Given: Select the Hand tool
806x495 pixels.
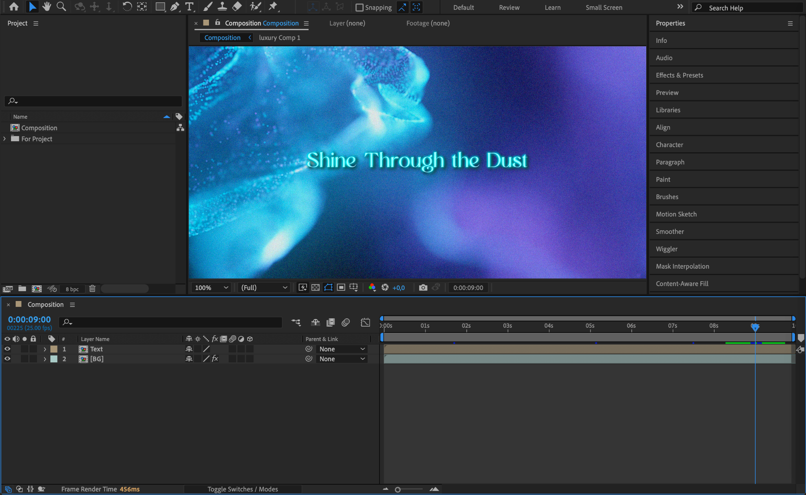Looking at the screenshot, I should click(47, 7).
